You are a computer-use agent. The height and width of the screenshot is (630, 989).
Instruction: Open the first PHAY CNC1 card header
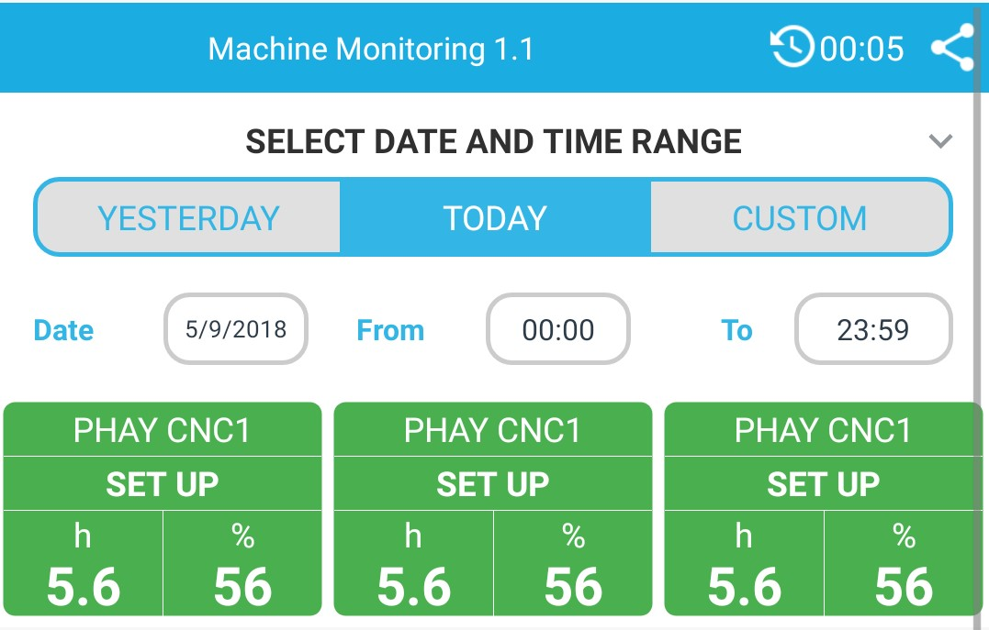[163, 430]
